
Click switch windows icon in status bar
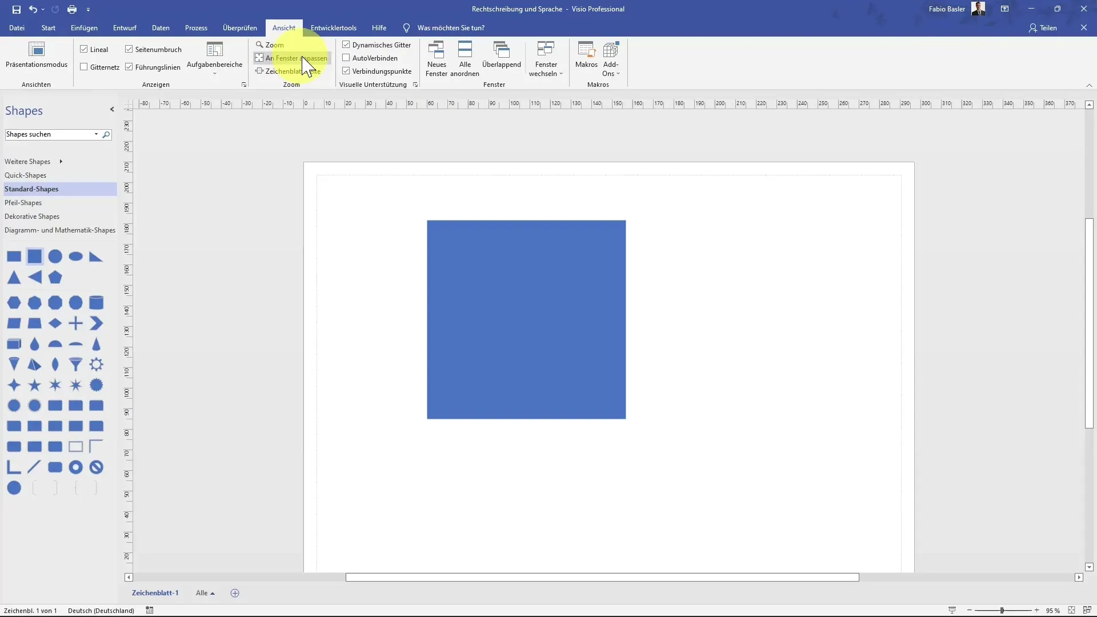[x=1087, y=610]
